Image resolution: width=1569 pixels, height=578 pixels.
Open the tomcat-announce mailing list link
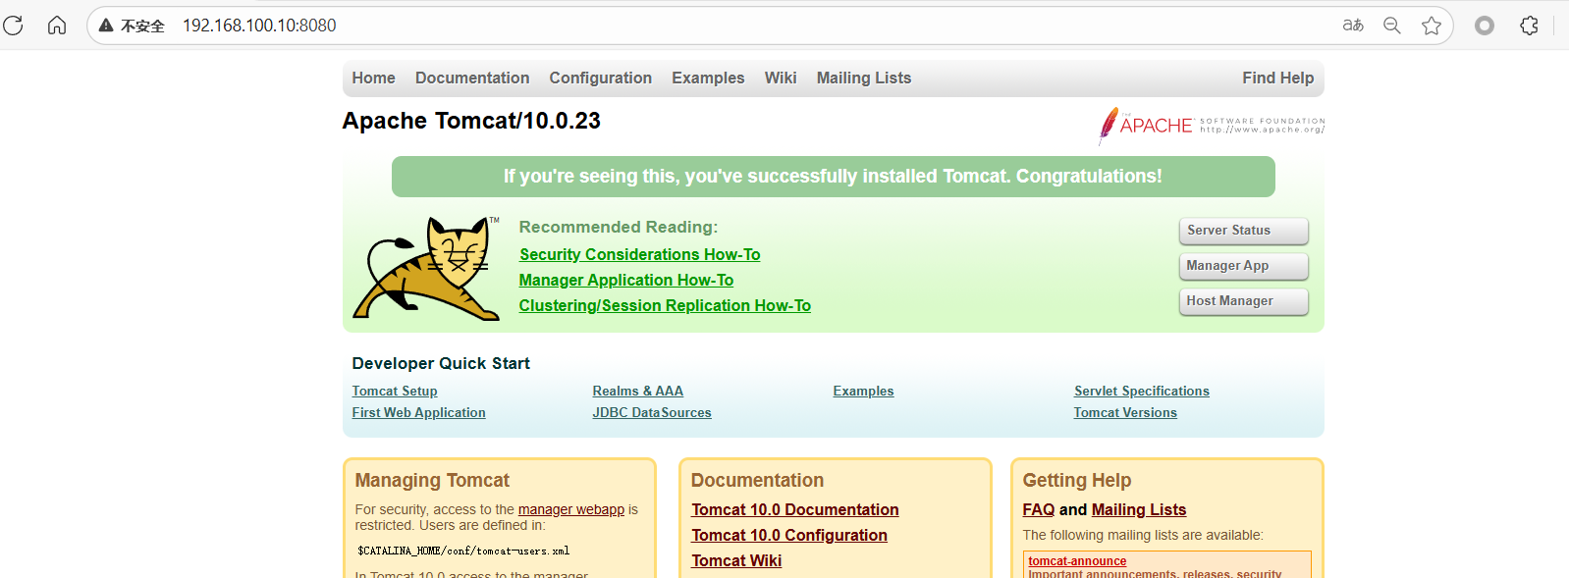[1077, 561]
